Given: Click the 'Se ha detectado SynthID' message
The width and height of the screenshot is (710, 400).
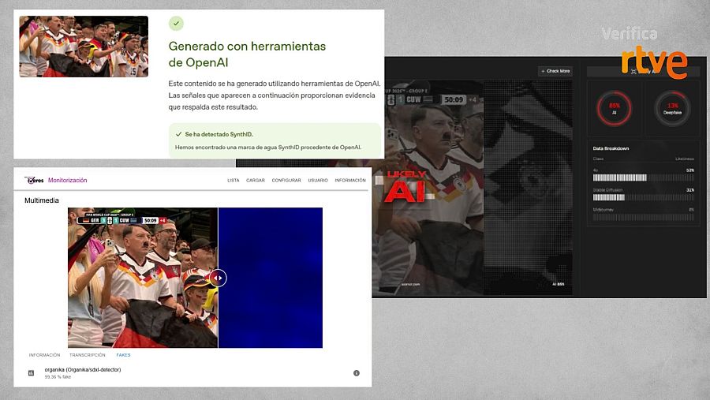Looking at the screenshot, I should click(x=219, y=135).
